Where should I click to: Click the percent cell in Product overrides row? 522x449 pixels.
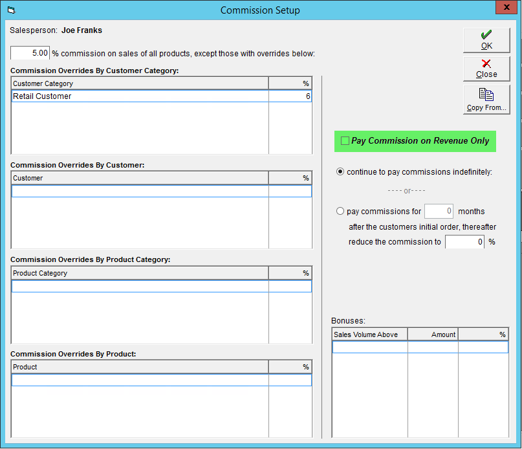(x=290, y=380)
